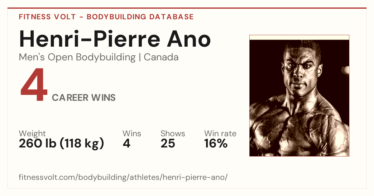Click the Weight stat label
Screen dimensions: 374x196
(x=32, y=134)
